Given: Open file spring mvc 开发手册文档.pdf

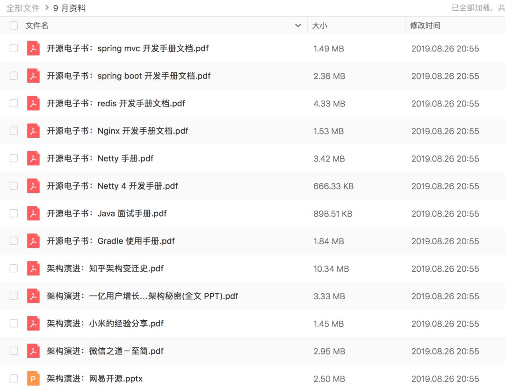Looking at the screenshot, I should pos(128,48).
